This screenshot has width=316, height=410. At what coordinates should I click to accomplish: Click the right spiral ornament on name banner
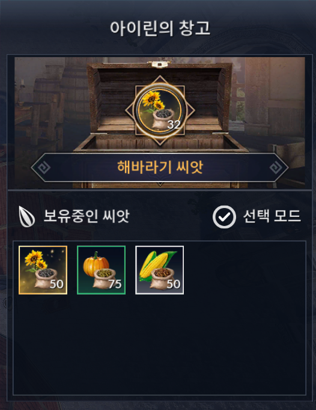(x=276, y=167)
